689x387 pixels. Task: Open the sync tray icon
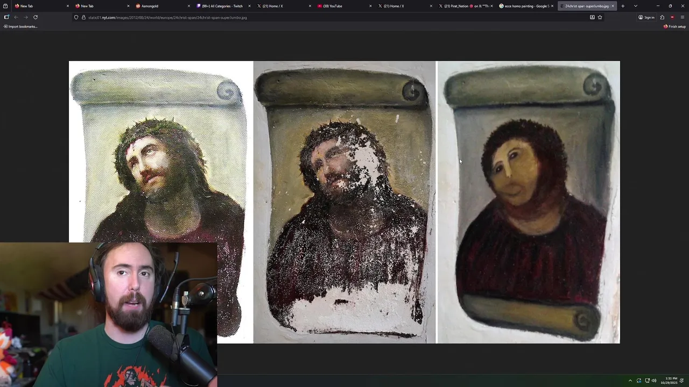(x=639, y=381)
